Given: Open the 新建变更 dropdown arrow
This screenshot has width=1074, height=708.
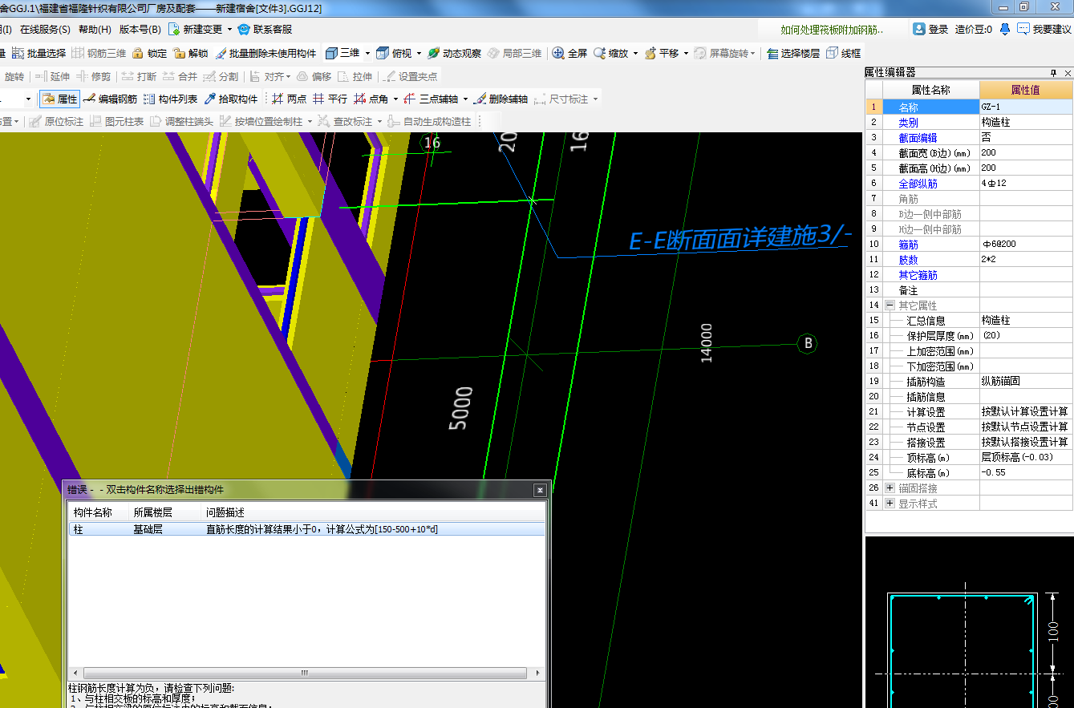Looking at the screenshot, I should pos(229,29).
